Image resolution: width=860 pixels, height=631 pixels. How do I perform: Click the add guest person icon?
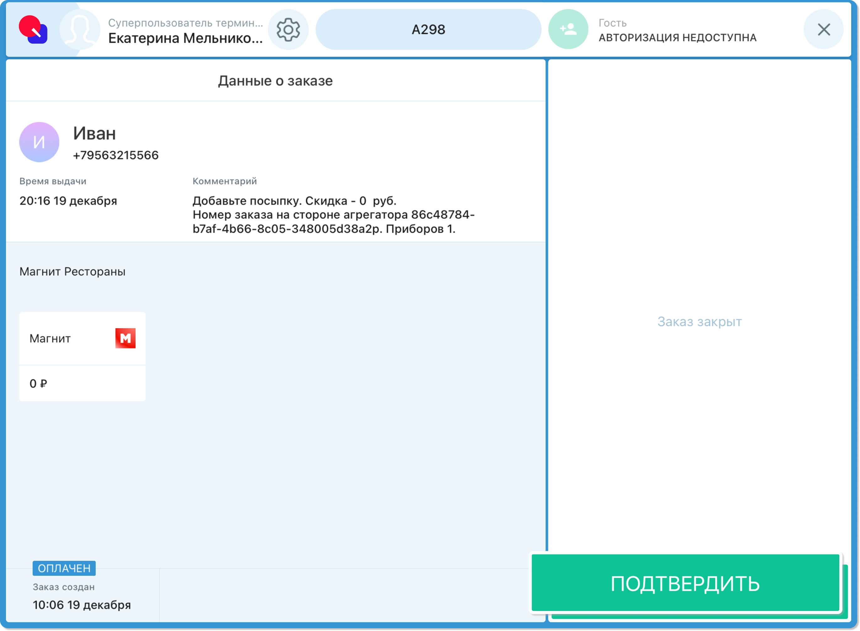pos(568,29)
